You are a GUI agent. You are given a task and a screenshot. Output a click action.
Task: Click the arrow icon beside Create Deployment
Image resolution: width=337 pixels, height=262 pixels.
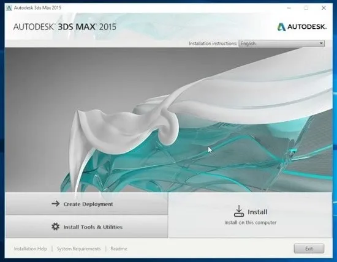tap(55, 204)
